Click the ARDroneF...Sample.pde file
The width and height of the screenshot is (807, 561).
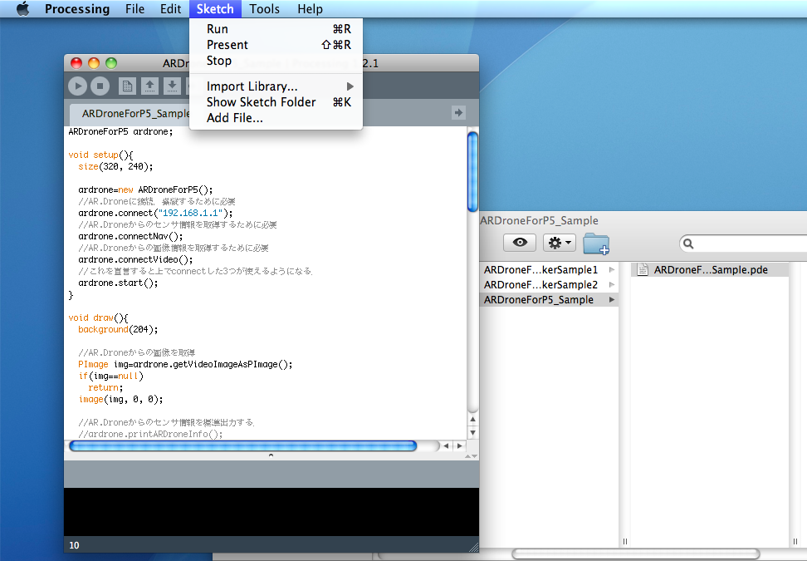coord(710,270)
